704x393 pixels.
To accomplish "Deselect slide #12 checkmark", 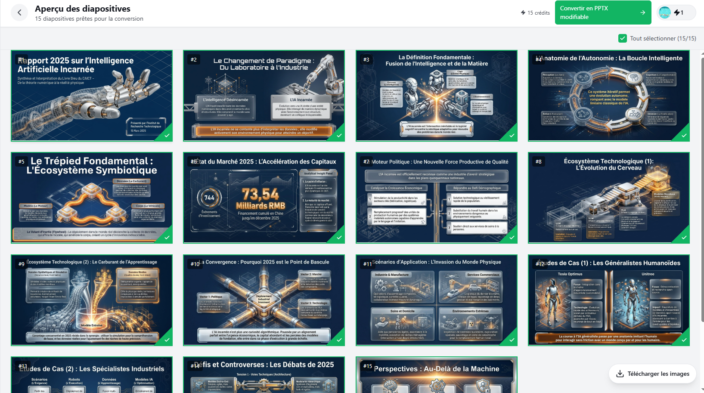I will [x=684, y=340].
